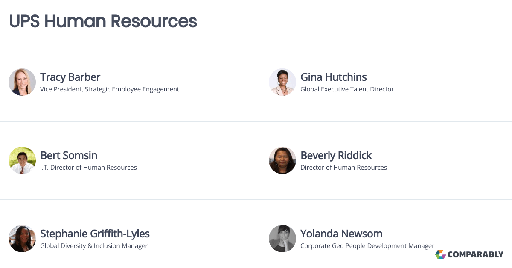Click the Stephanie Griffith-Lyles name
This screenshot has width=512, height=268.
click(95, 234)
